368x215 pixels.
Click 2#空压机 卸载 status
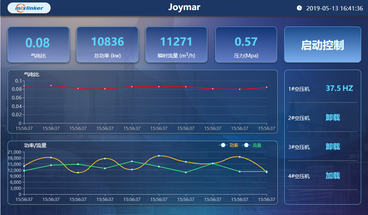(x=333, y=118)
